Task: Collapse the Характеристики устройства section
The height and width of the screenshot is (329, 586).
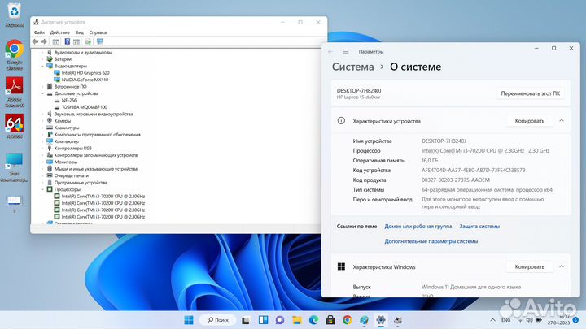Action: (562, 121)
